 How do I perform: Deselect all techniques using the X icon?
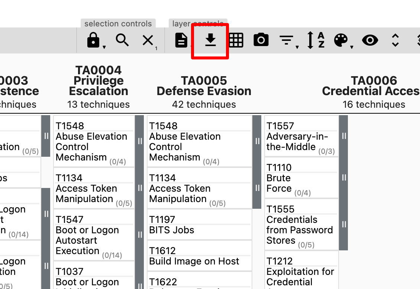pyautogui.click(x=148, y=40)
